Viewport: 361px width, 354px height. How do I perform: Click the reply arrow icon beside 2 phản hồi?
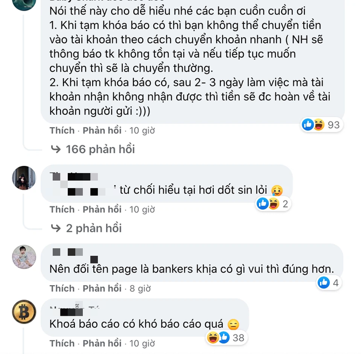(56, 229)
